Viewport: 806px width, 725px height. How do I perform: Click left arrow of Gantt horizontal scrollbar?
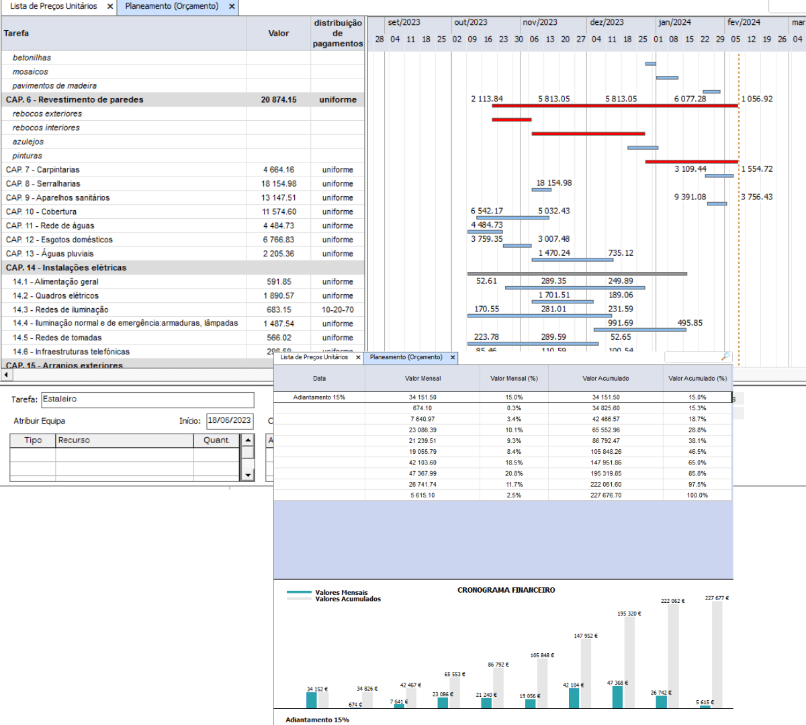point(7,375)
